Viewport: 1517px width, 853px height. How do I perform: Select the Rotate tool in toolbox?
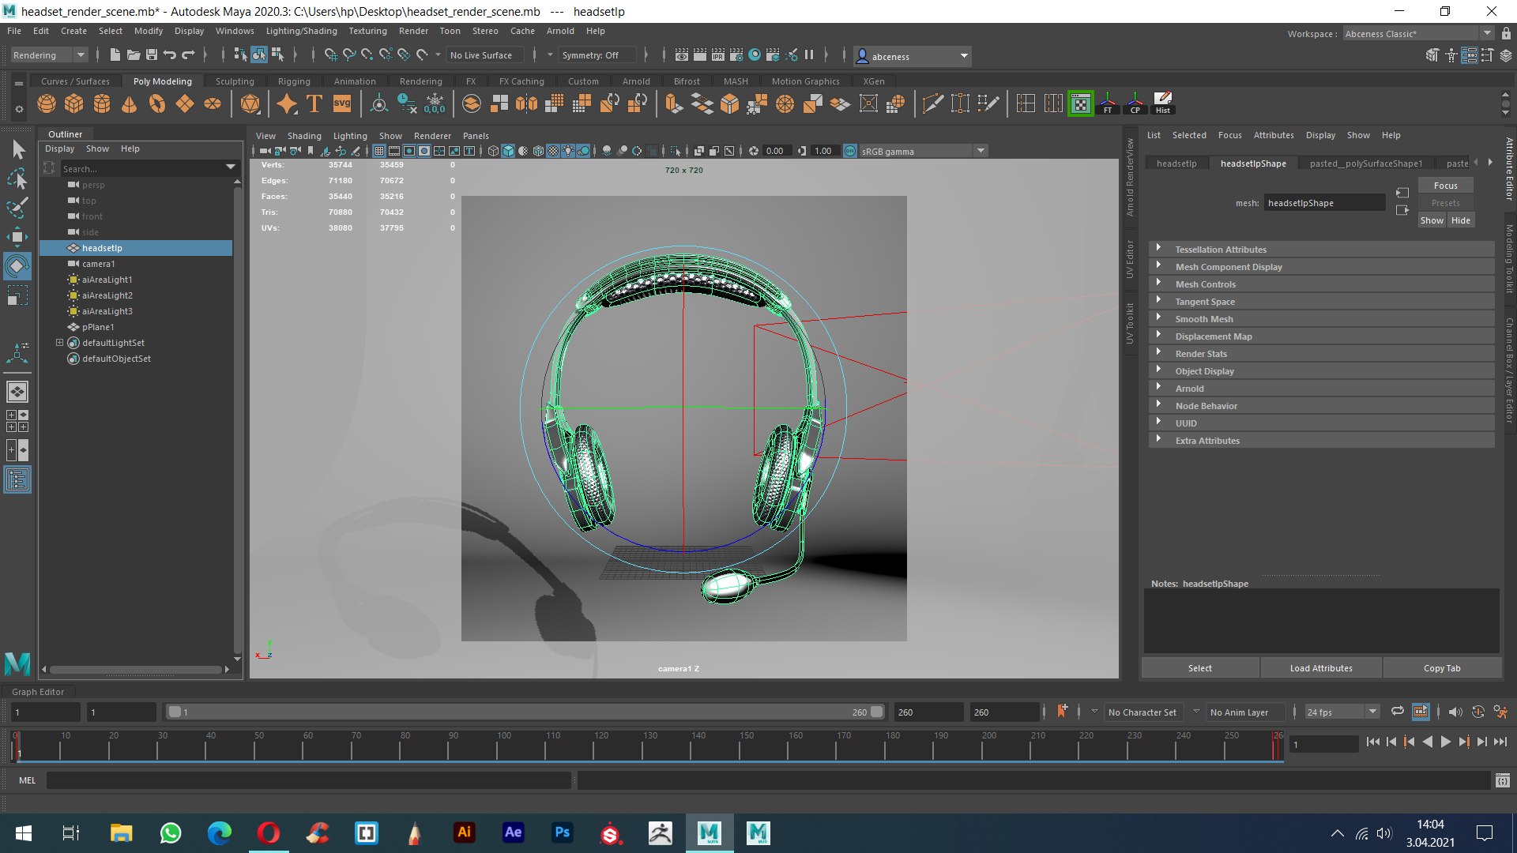[17, 266]
